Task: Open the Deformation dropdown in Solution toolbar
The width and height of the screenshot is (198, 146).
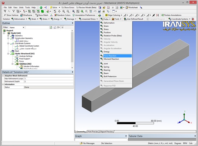Action: point(19,19)
